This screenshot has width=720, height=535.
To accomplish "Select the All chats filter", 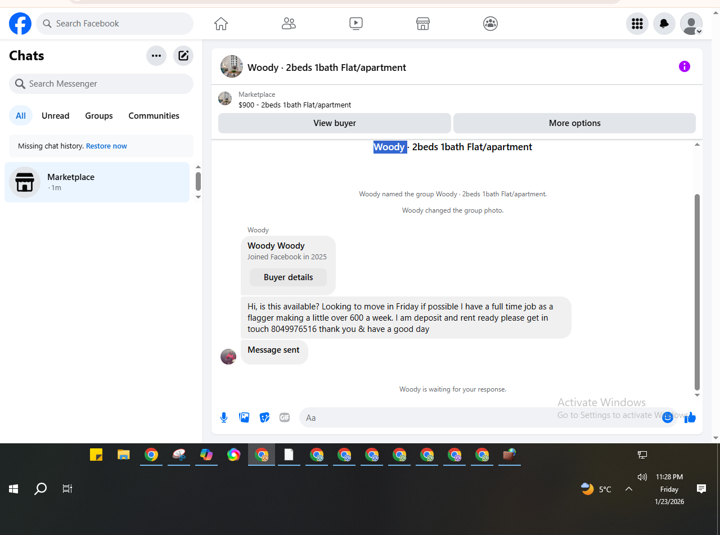I will (x=21, y=116).
